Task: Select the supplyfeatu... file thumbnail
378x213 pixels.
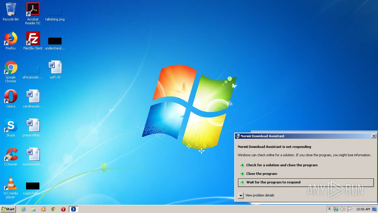Action: pos(33,188)
